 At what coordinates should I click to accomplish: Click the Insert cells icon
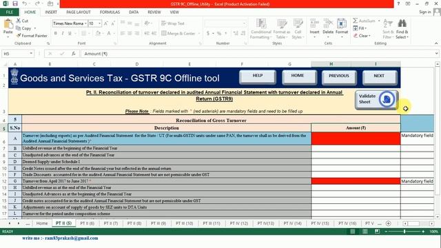click(314, 23)
